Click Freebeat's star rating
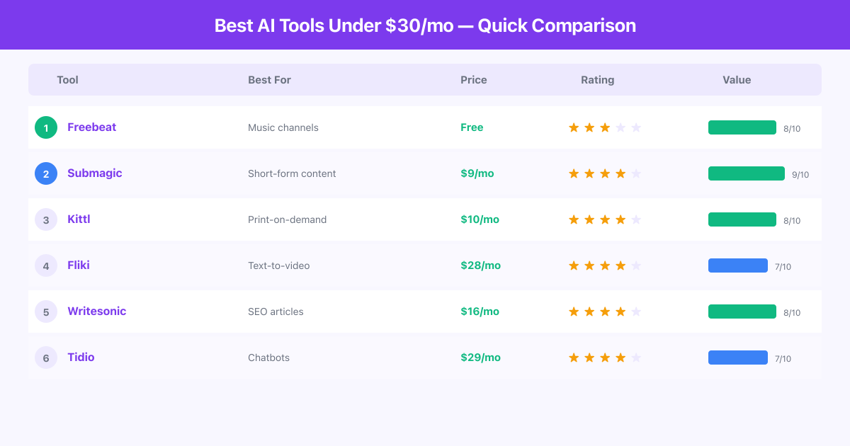Image resolution: width=850 pixels, height=446 pixels. tap(604, 127)
